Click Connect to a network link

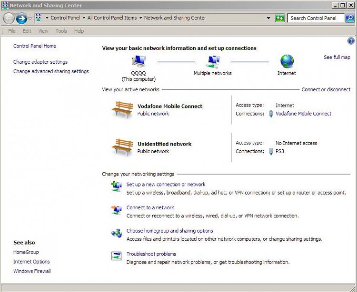coord(150,207)
